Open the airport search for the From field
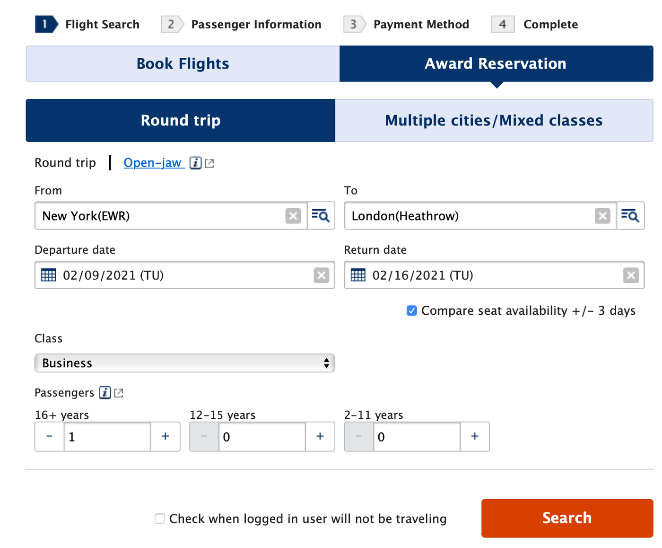This screenshot has width=662, height=548. point(321,216)
